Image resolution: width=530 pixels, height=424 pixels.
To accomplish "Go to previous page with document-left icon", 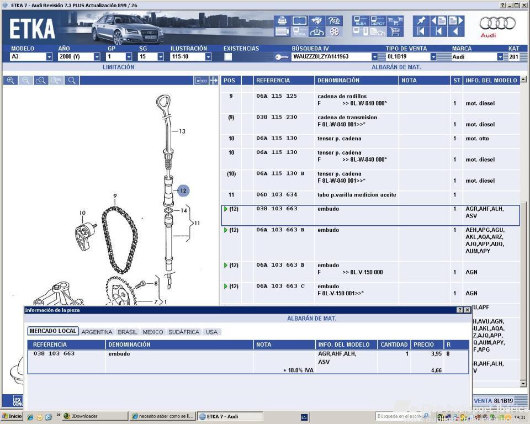I will click(438, 21).
